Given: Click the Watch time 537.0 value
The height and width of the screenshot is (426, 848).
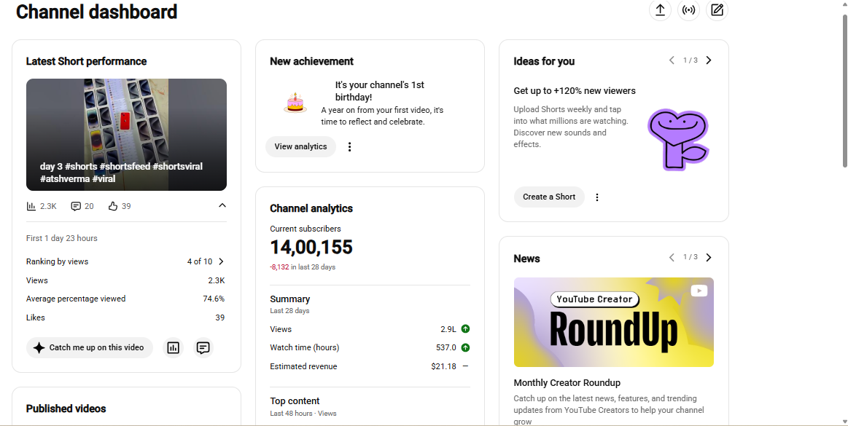Looking at the screenshot, I should pyautogui.click(x=446, y=347).
